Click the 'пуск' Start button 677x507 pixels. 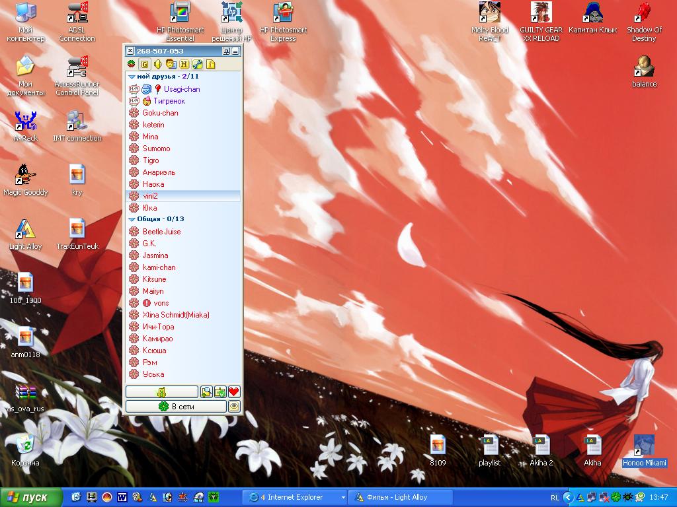[x=31, y=497]
